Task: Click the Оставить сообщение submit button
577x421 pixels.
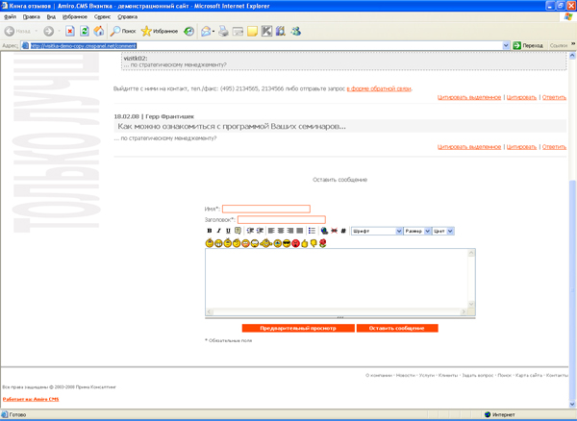Action: click(x=396, y=329)
